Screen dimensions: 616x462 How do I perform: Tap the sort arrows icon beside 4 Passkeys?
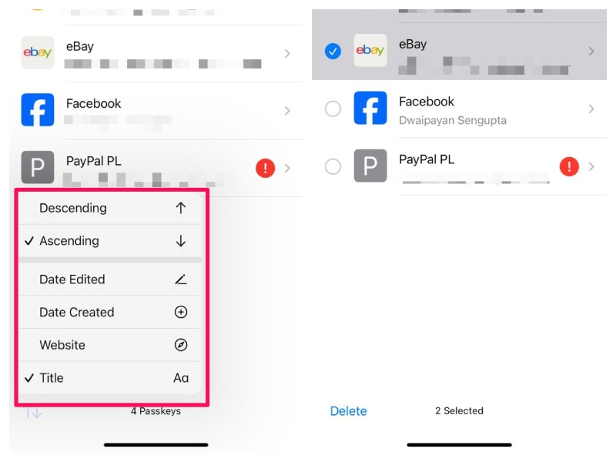click(x=32, y=412)
